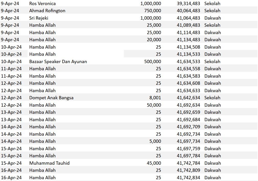Click the Muhammad Tauhid name cell
258x181 pixels.
click(x=49, y=163)
